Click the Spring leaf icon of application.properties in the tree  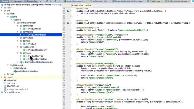tap(15, 71)
